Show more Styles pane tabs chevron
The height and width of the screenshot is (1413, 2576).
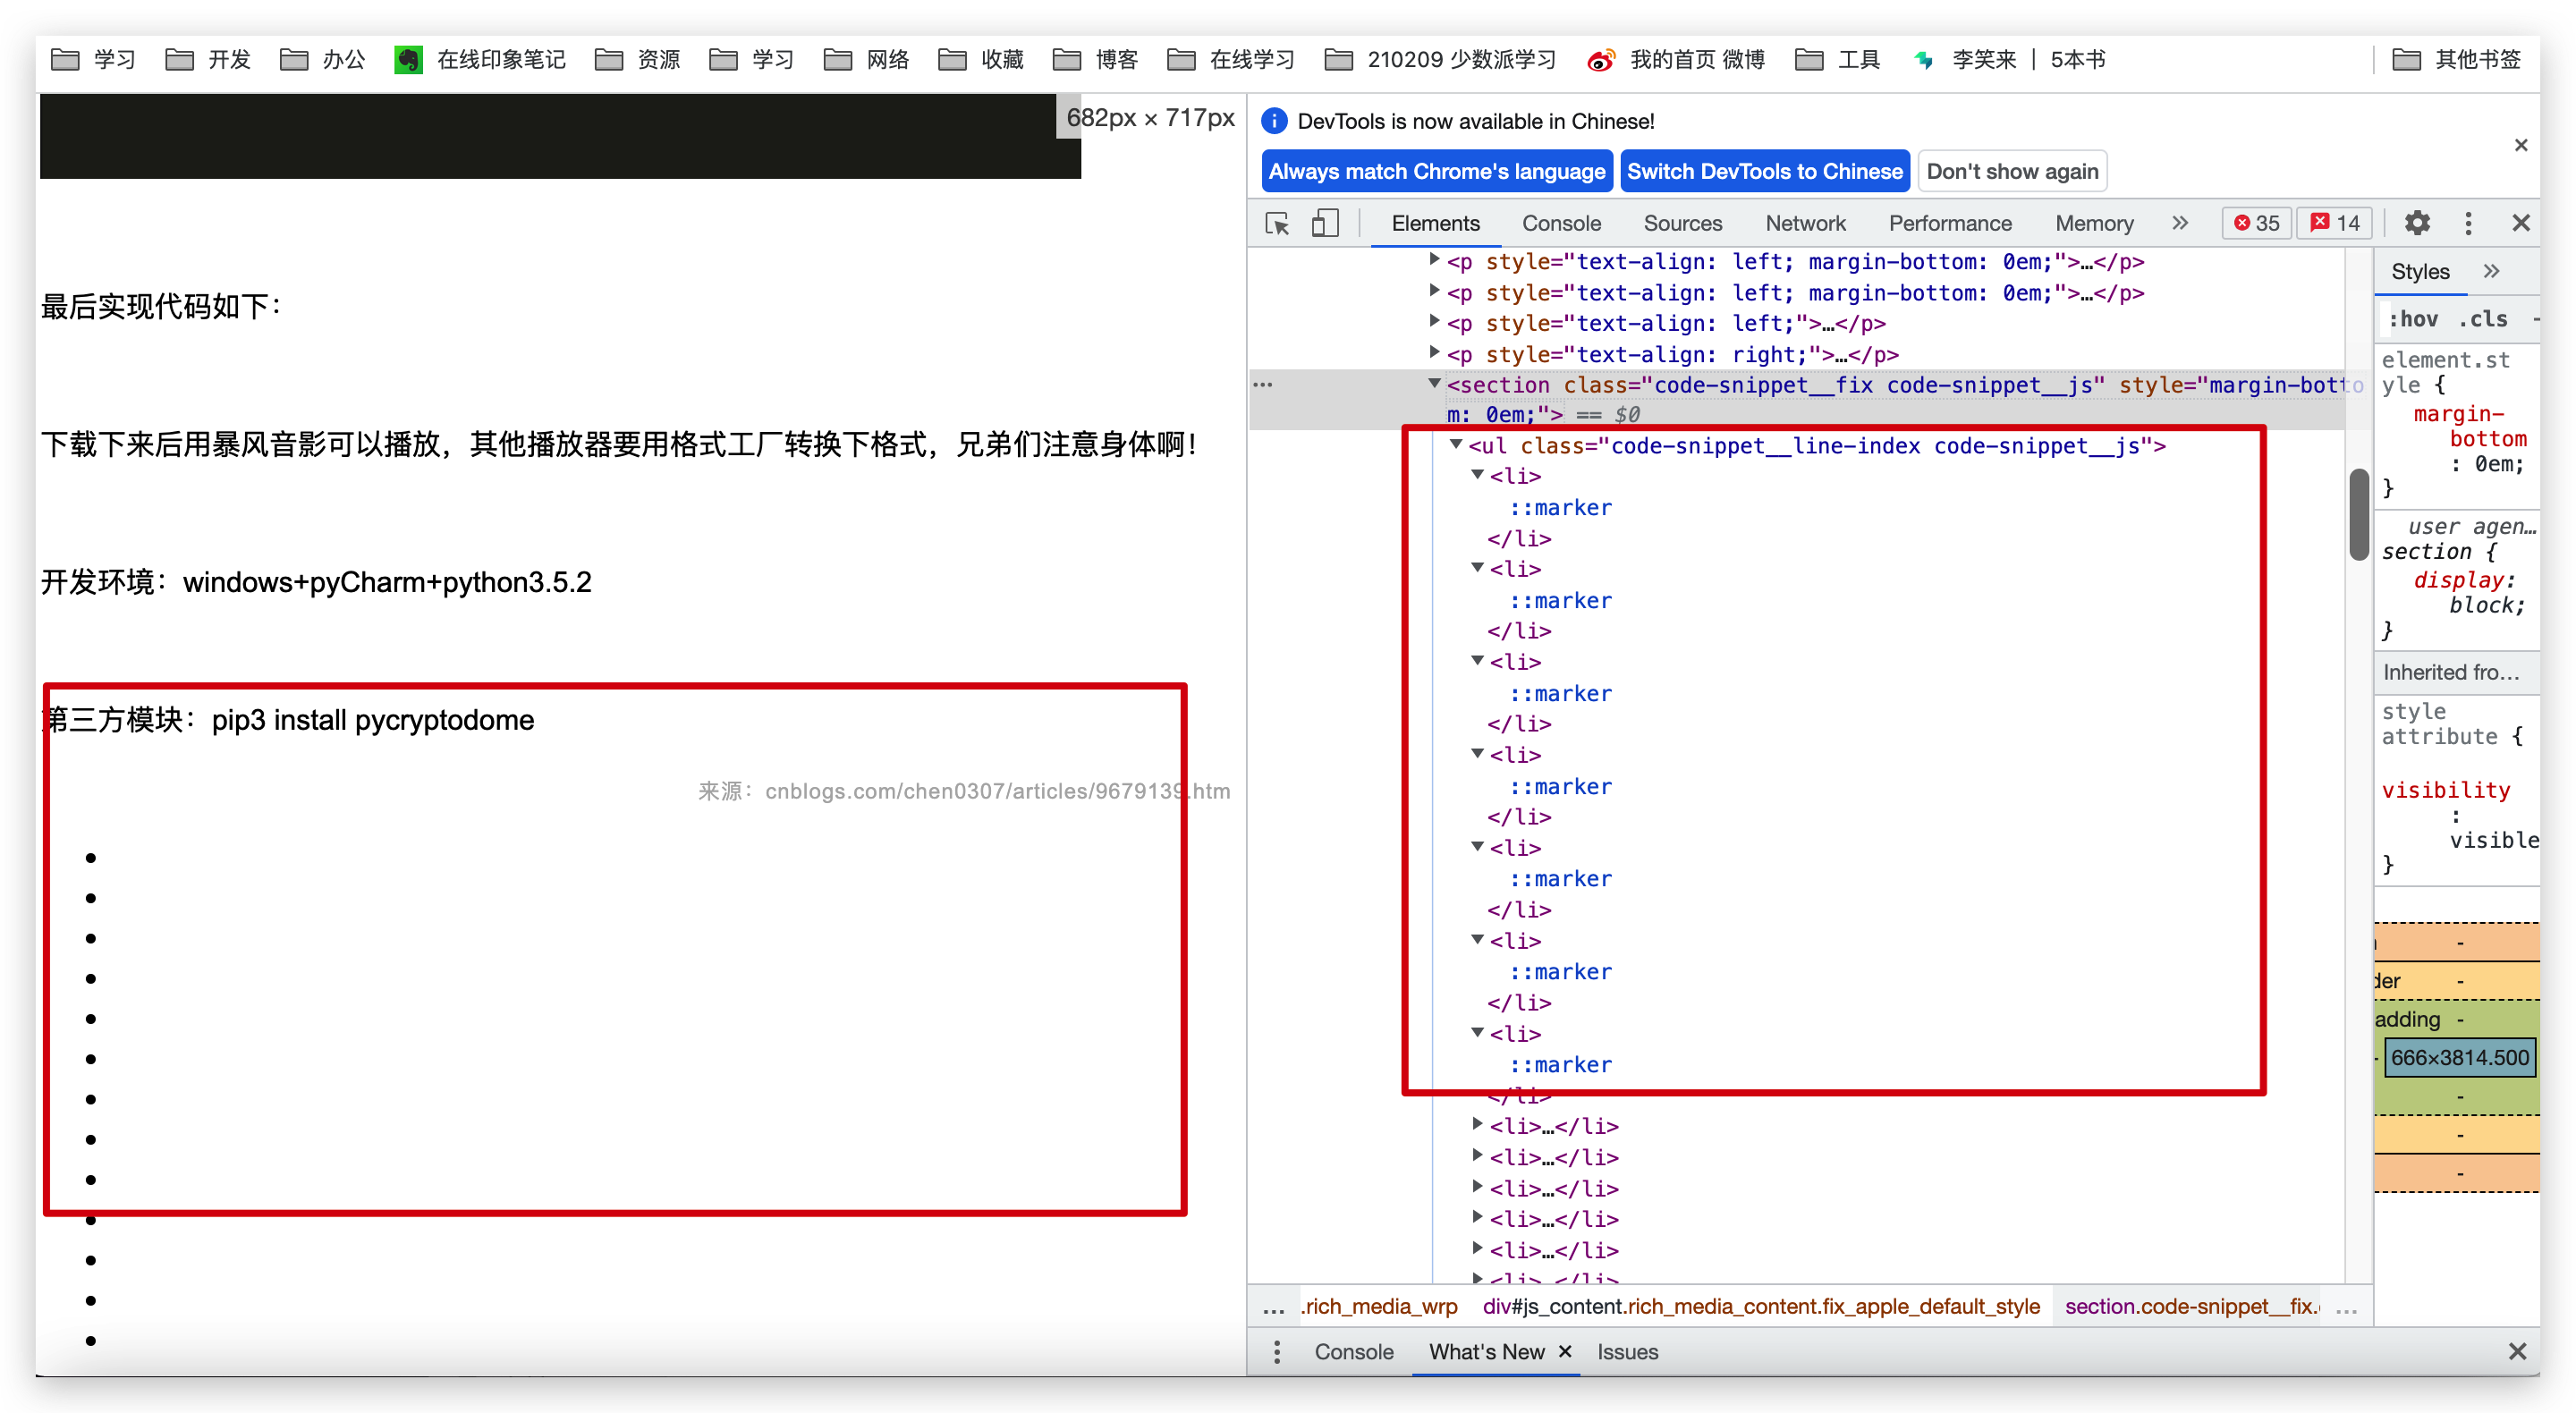click(2492, 271)
